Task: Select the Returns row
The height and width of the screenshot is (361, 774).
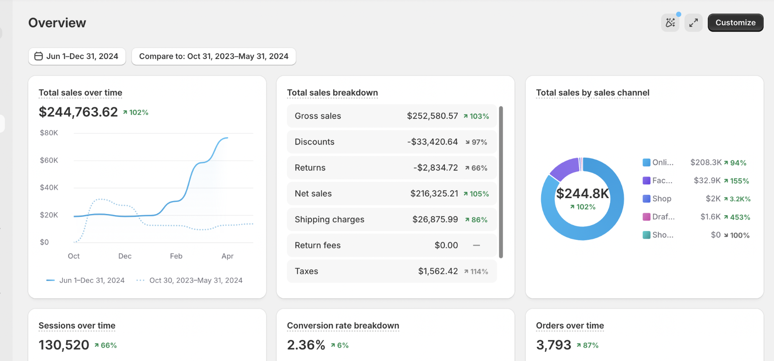Action: click(392, 168)
